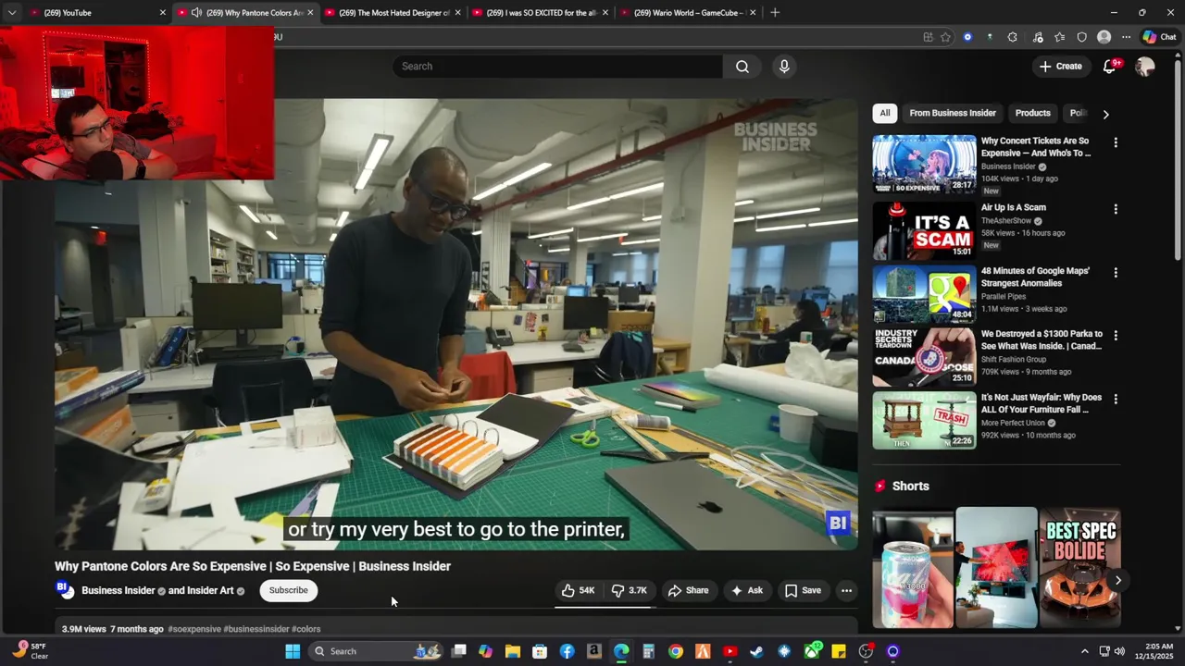Image resolution: width=1185 pixels, height=666 pixels.
Task: Select the All filter chip
Action: (885, 113)
